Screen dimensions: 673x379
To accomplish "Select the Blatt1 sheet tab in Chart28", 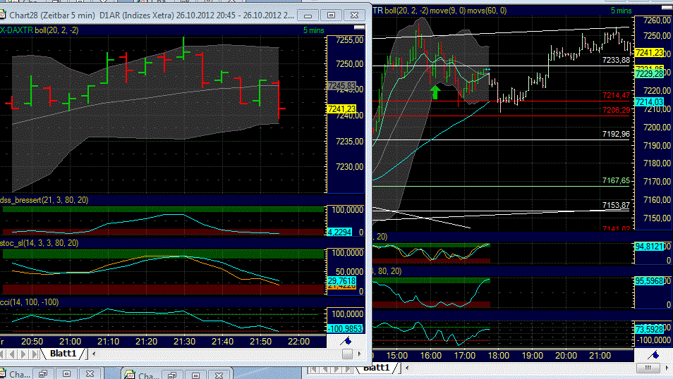I will coord(63,353).
